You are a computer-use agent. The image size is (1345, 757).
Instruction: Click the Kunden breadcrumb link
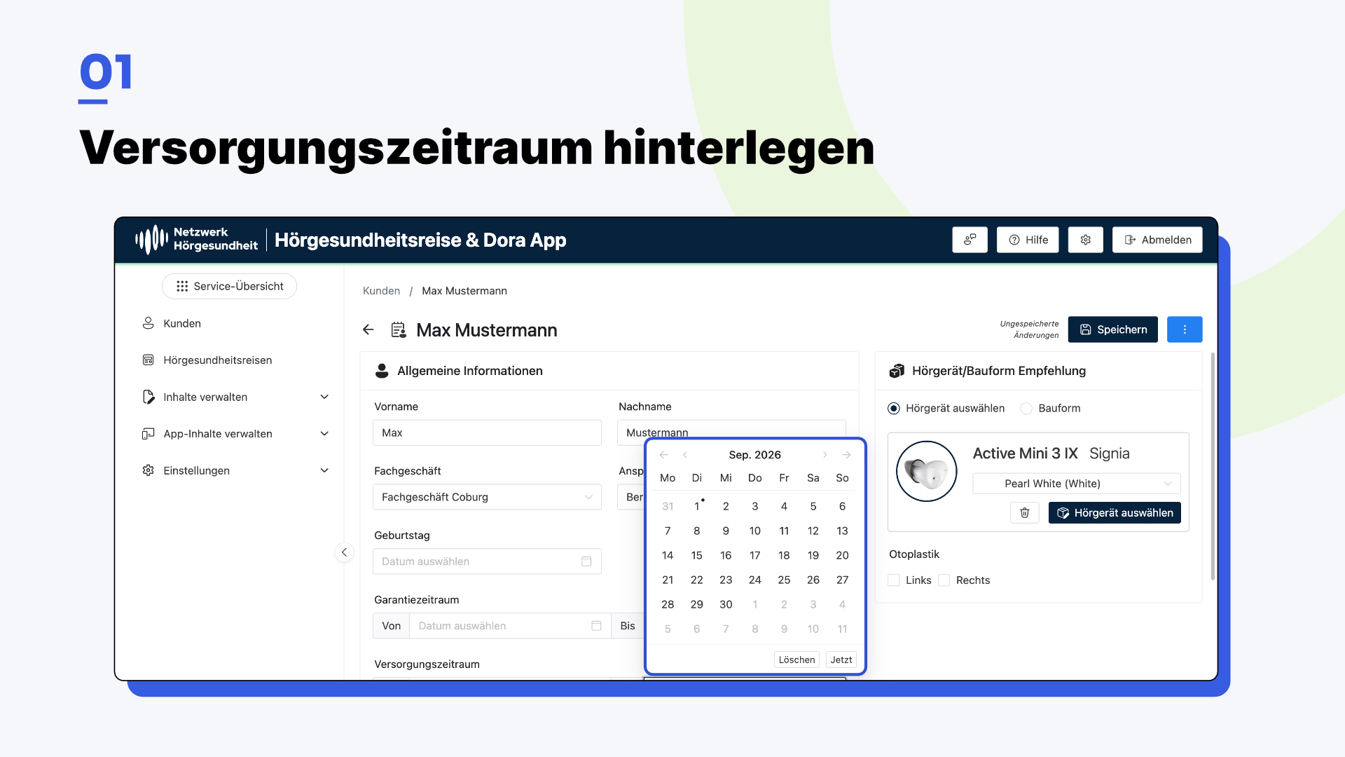click(381, 291)
